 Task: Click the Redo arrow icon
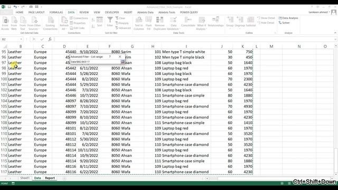click(x=23, y=7)
